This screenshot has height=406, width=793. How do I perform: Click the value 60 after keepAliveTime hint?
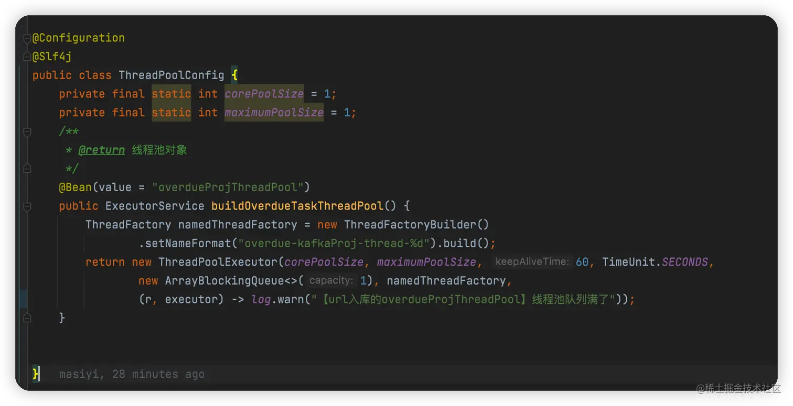coord(582,262)
